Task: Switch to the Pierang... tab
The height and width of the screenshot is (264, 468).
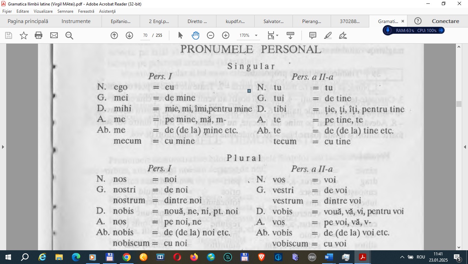Action: (312, 21)
